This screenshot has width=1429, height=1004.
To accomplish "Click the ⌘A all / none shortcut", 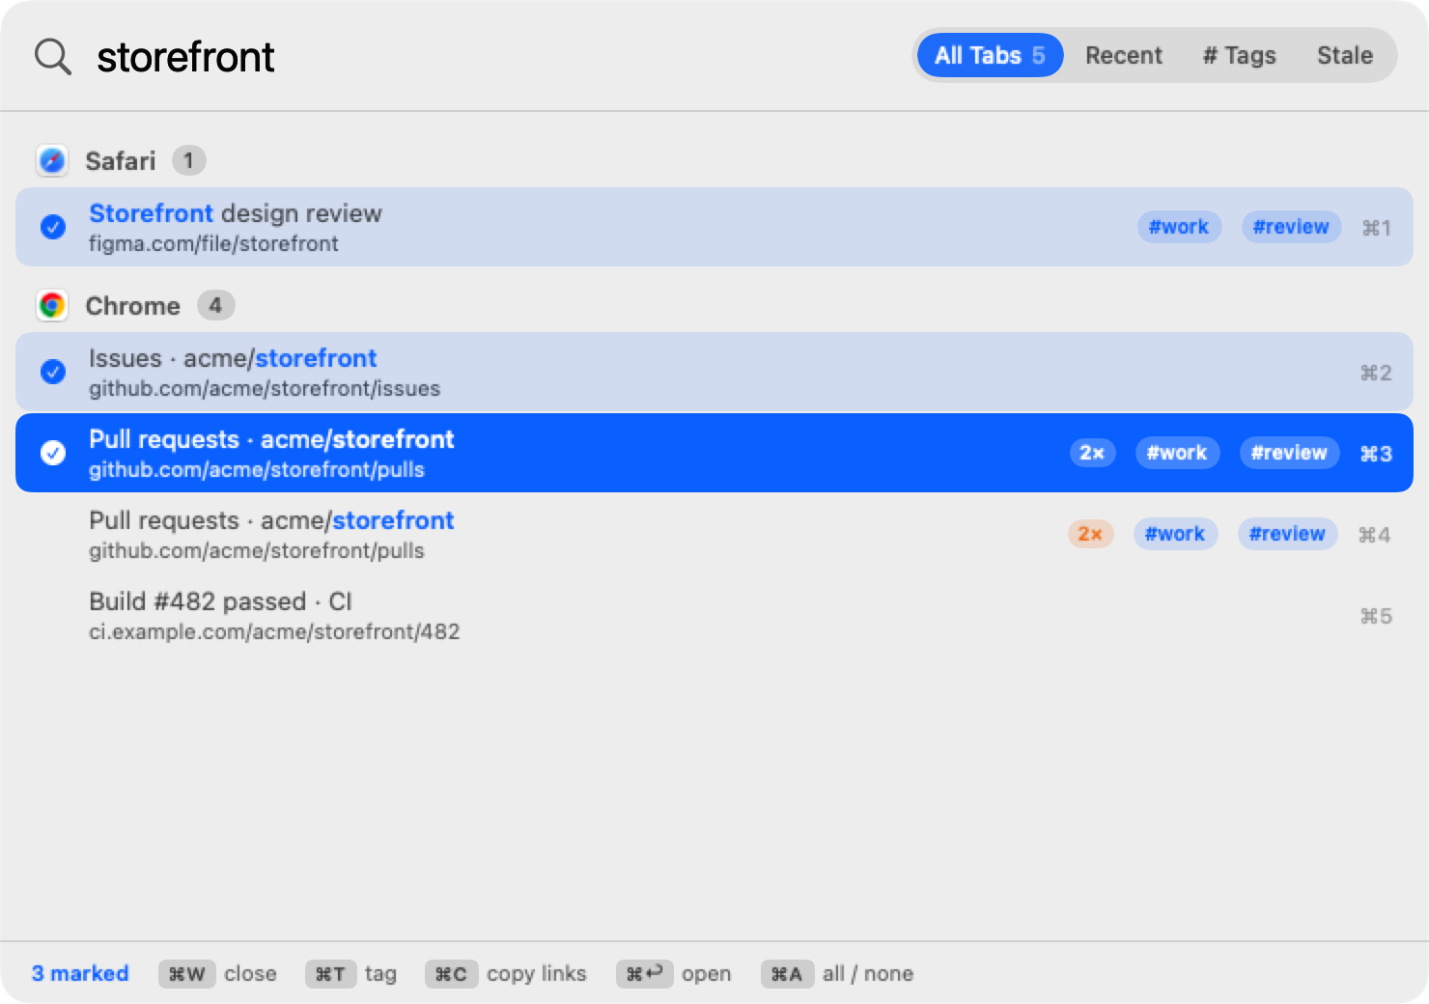I will click(x=837, y=974).
